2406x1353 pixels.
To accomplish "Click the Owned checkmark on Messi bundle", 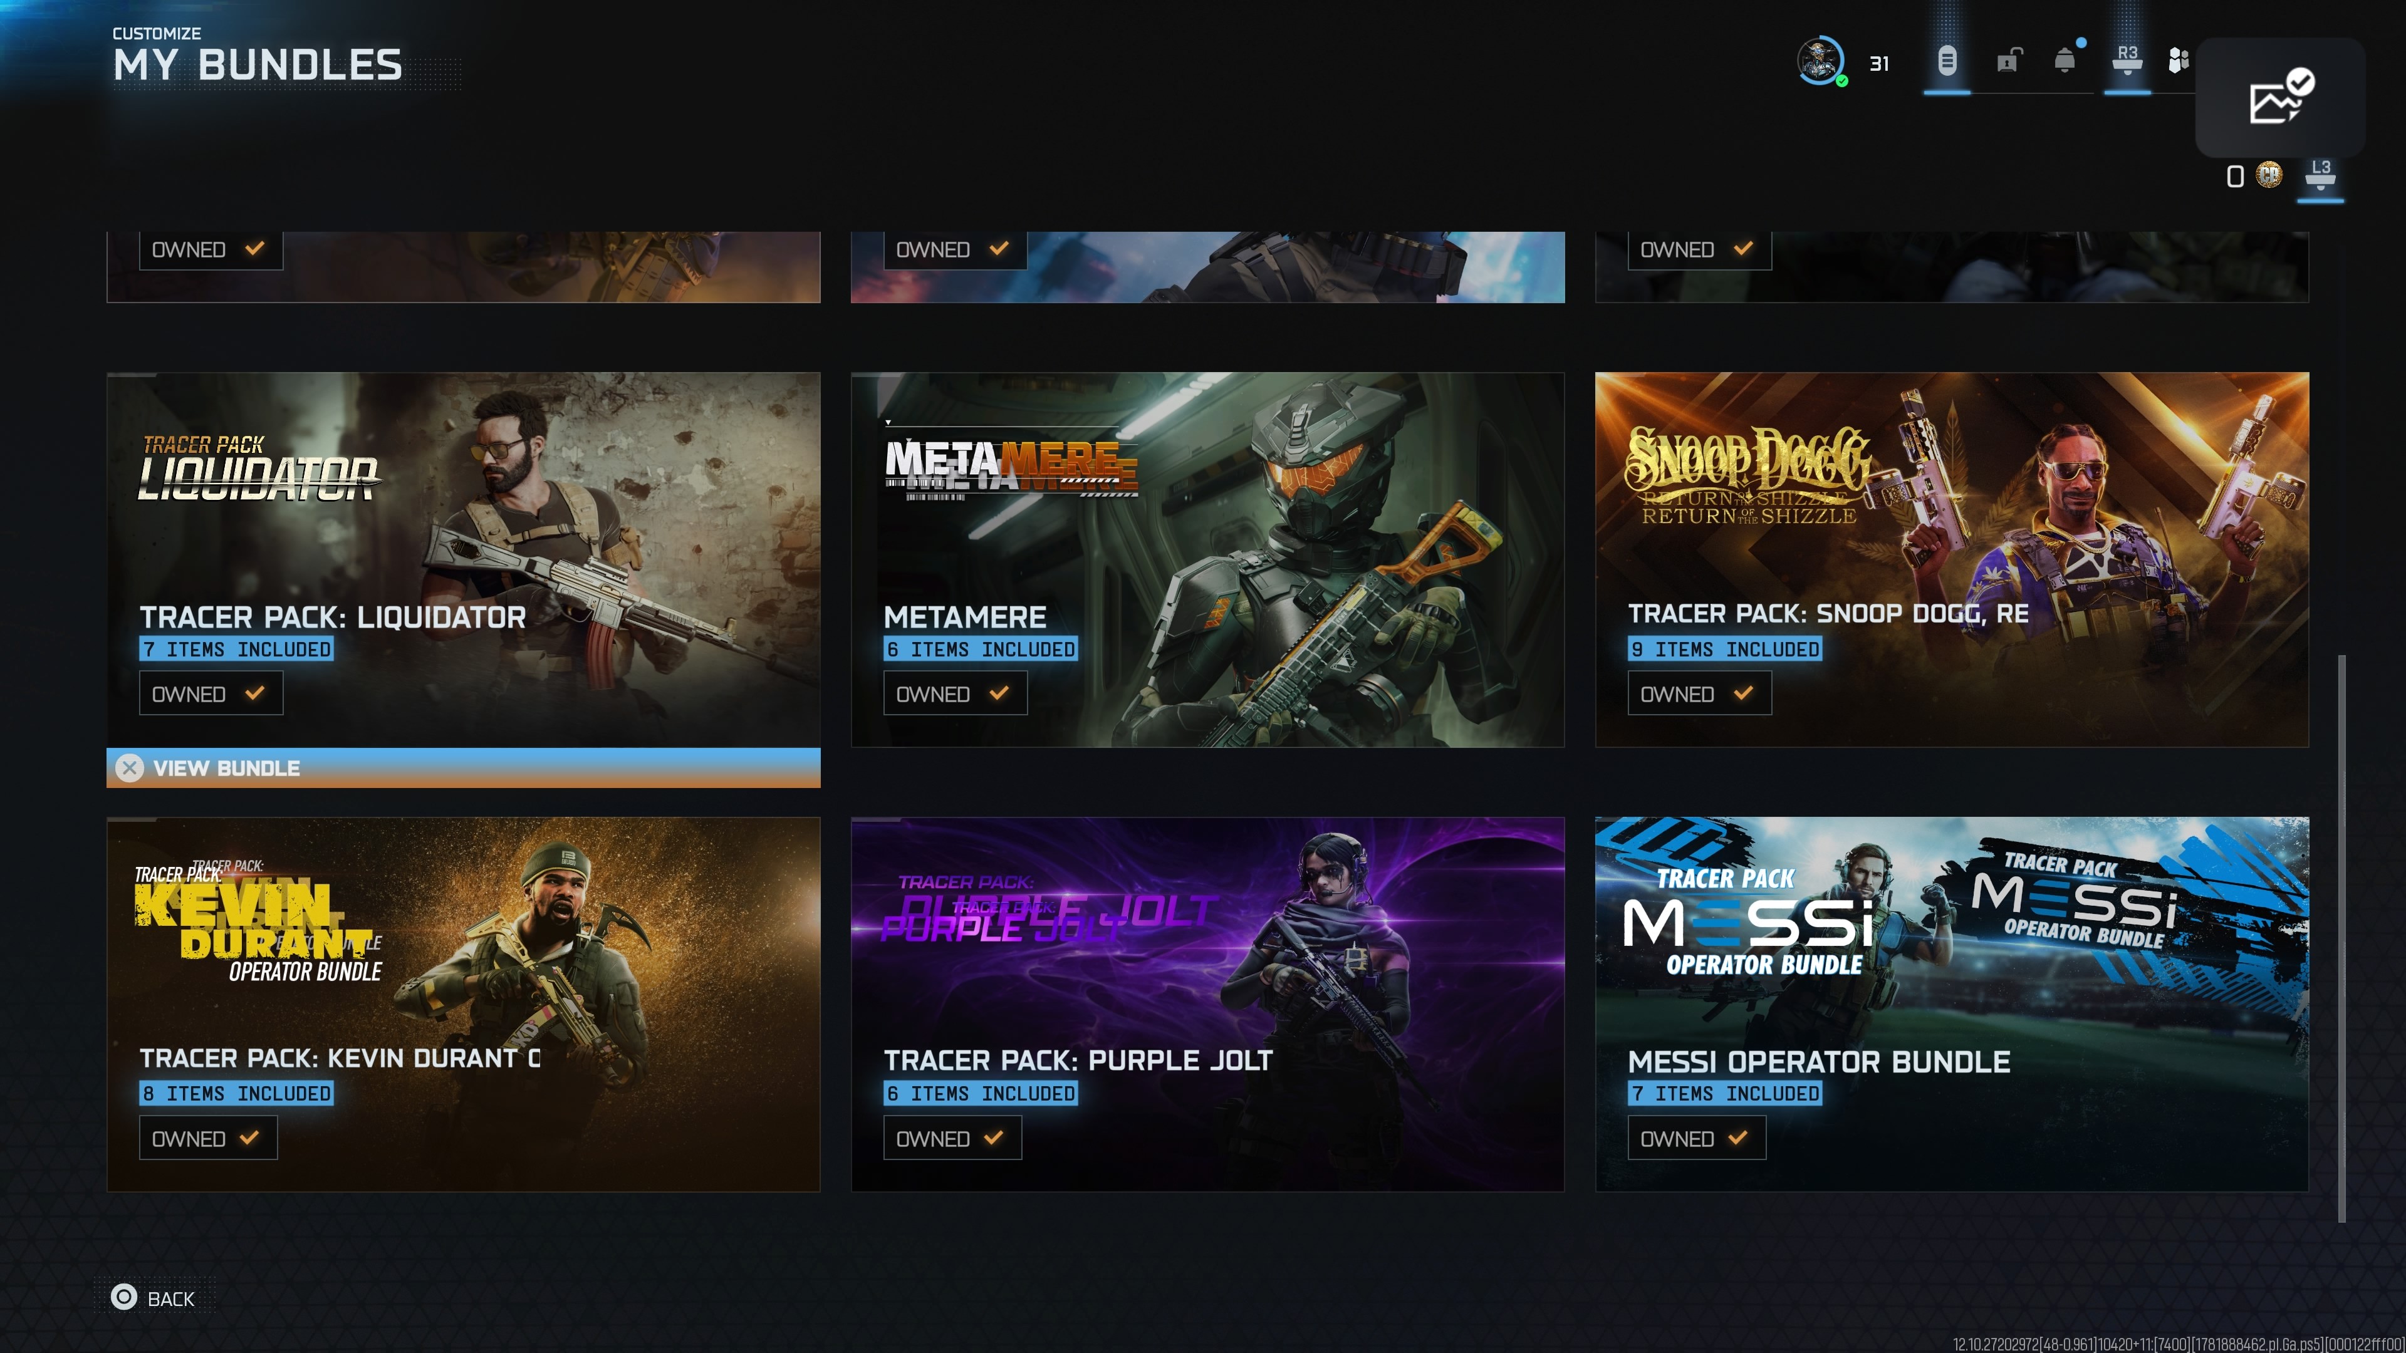I will [x=1737, y=1138].
